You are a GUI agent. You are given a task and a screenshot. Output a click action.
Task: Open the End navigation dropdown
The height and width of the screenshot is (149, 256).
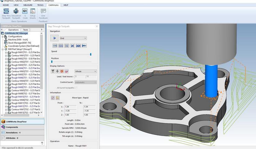tap(73, 38)
